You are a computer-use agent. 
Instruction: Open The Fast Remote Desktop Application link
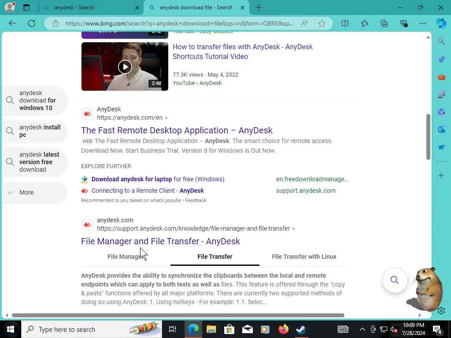click(x=177, y=130)
